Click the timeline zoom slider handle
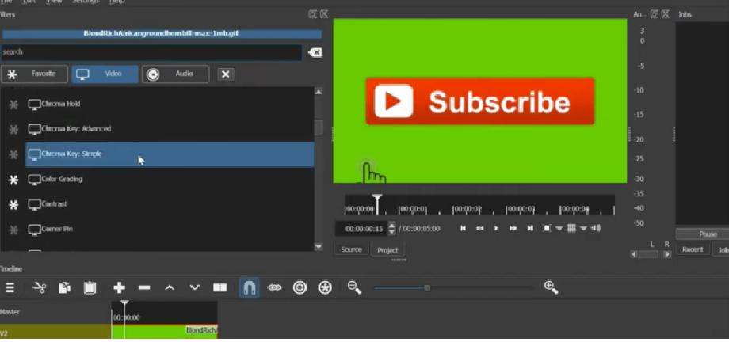The height and width of the screenshot is (342, 729). pyautogui.click(x=427, y=288)
